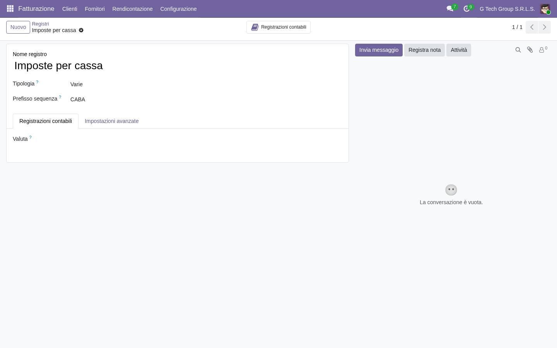Go back to Registri breadcrumb
557x348 pixels.
click(x=40, y=24)
